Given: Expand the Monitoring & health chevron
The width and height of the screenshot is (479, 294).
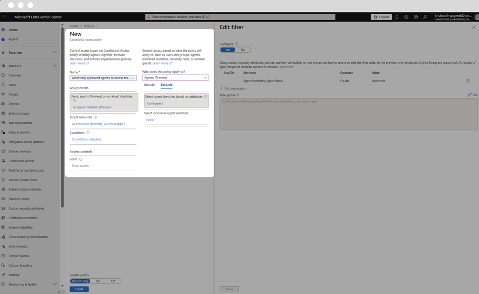Looking at the screenshot, I should (x=55, y=284).
